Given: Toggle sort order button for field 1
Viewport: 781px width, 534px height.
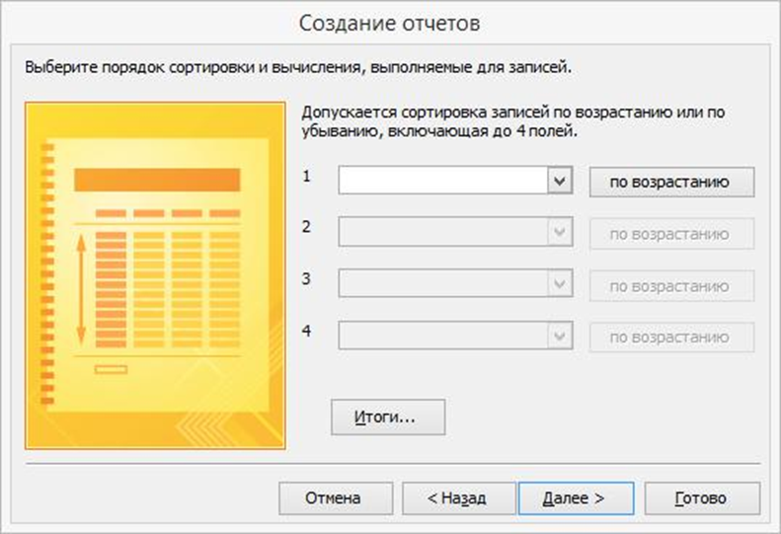Looking at the screenshot, I should click(671, 182).
